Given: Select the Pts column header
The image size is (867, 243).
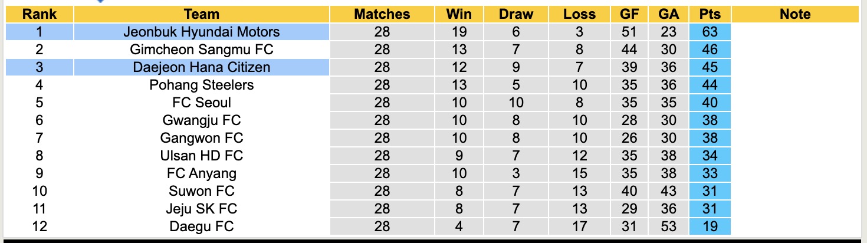Looking at the screenshot, I should [710, 14].
